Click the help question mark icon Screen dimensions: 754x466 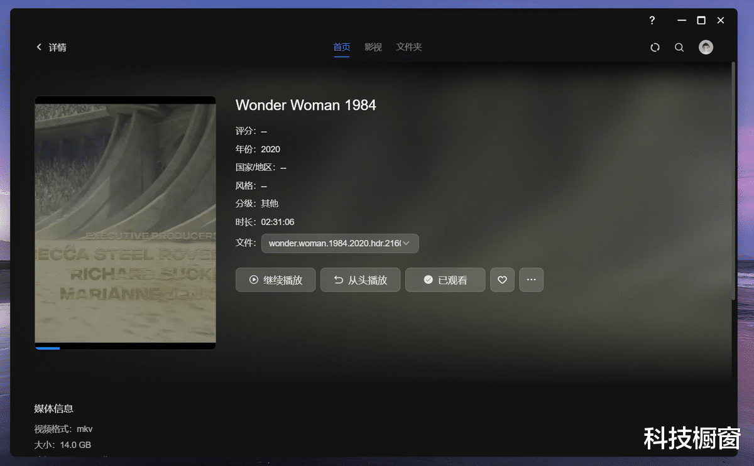(x=652, y=20)
